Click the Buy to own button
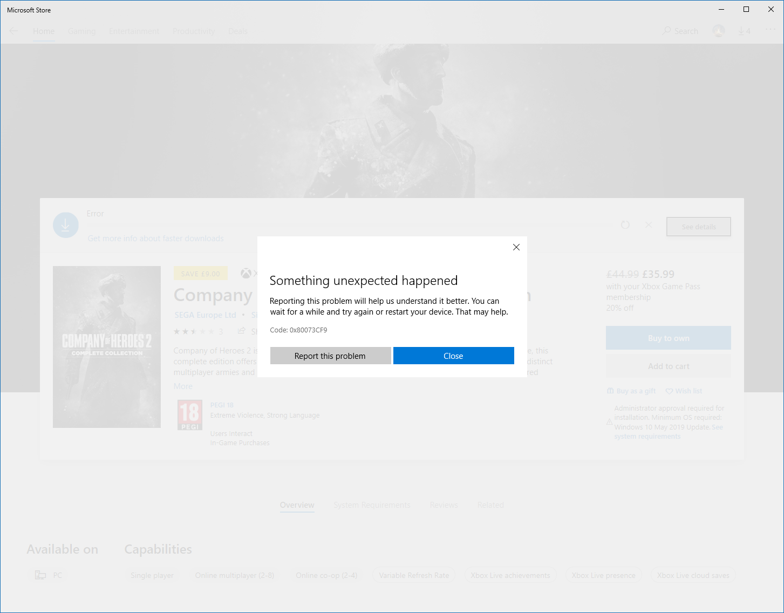784x613 pixels. pyautogui.click(x=668, y=337)
